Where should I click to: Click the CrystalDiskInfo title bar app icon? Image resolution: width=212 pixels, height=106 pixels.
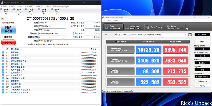coord(2,3)
